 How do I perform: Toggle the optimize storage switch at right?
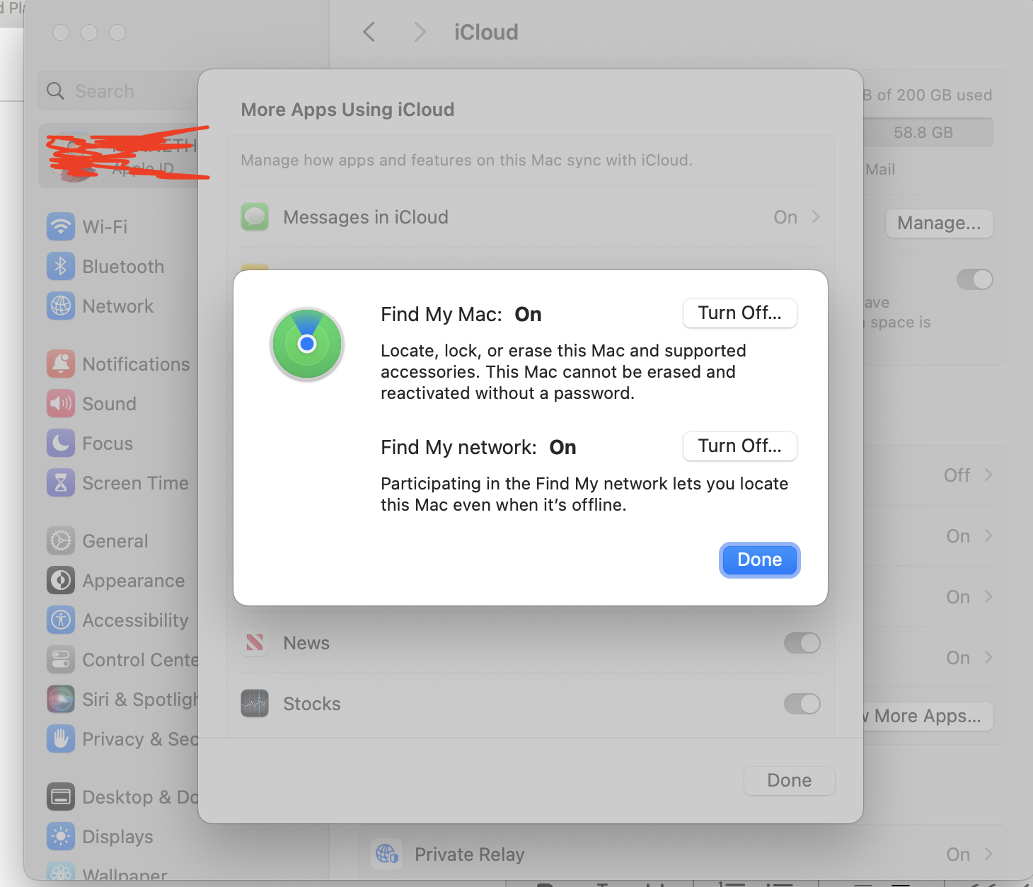(x=975, y=279)
